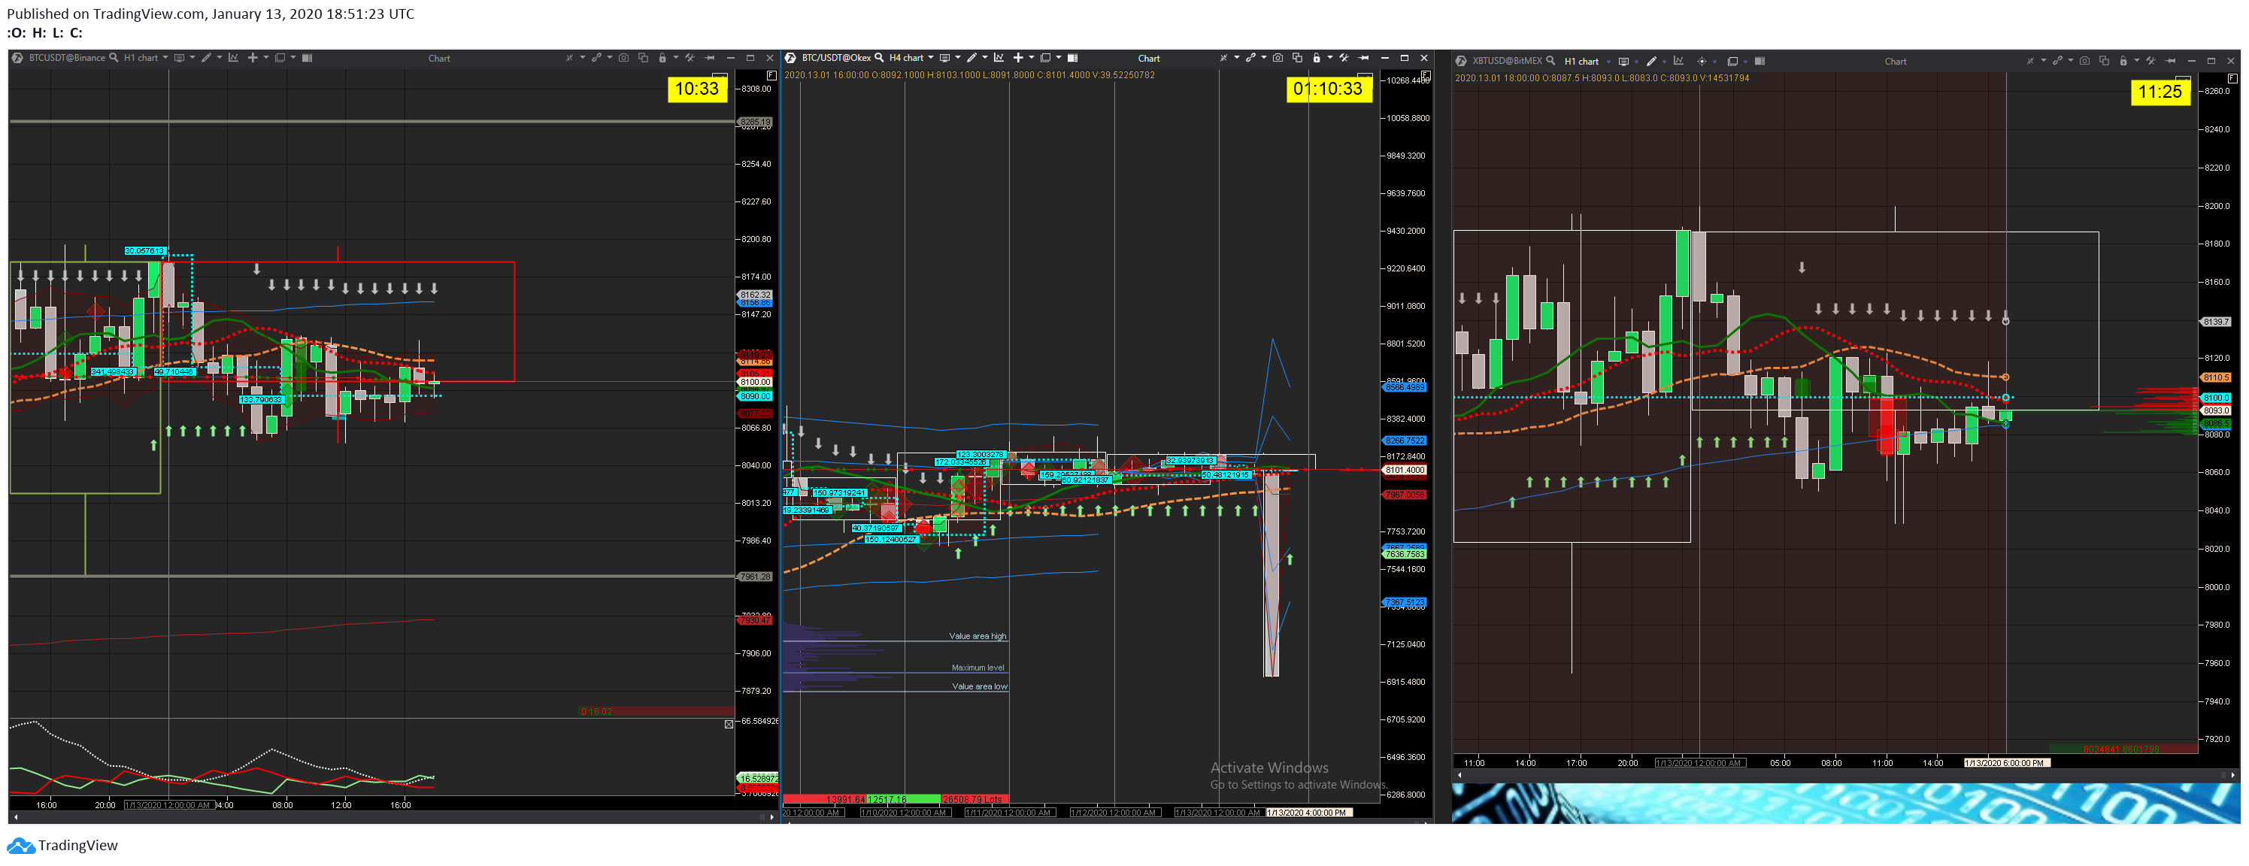Click the Binance chart horizontal scrollbar
The width and height of the screenshot is (2249, 866).
click(393, 817)
